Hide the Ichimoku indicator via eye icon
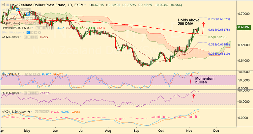Image resolution: width=253 pixels, height=134 pixels. [x=37, y=28]
